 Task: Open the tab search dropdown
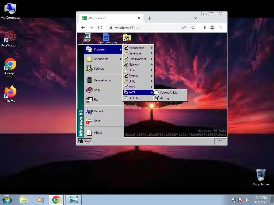point(196,18)
